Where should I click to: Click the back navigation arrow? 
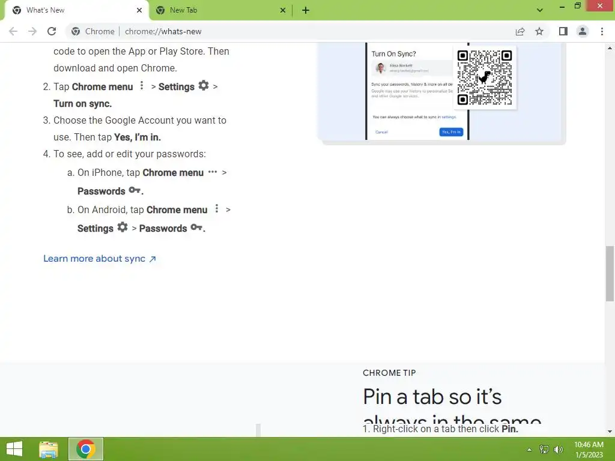tap(13, 31)
